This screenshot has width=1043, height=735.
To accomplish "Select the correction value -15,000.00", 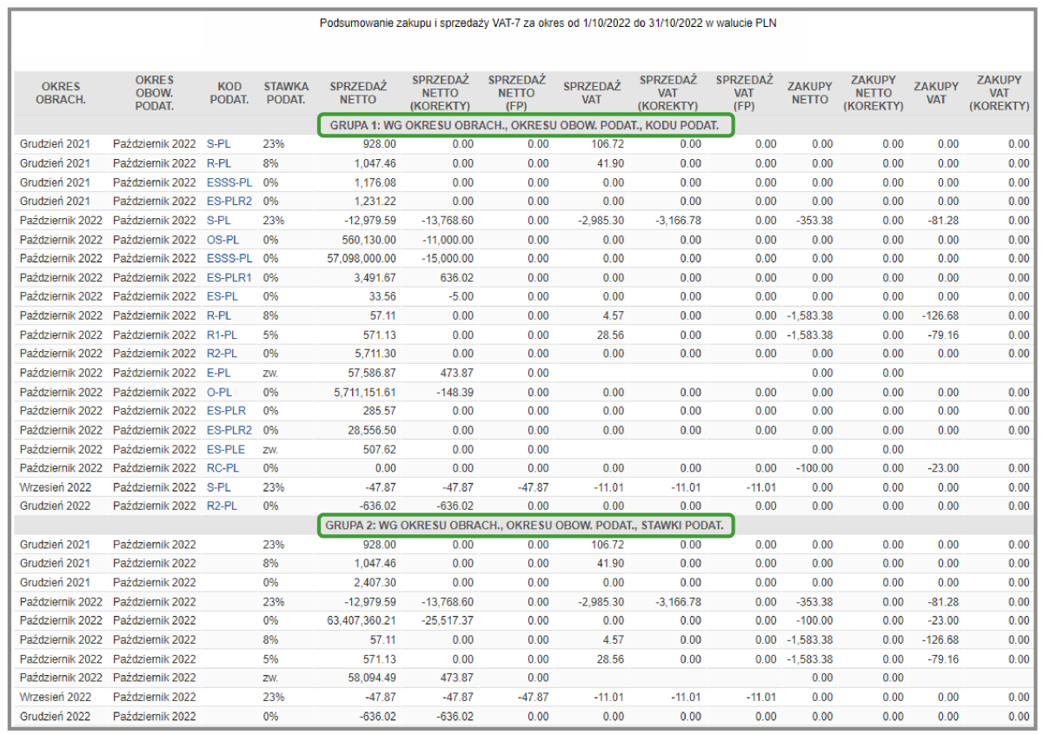I will pos(448,259).
